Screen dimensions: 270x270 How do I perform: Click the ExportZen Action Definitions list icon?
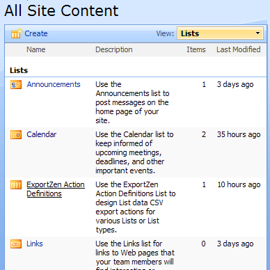click(x=16, y=185)
